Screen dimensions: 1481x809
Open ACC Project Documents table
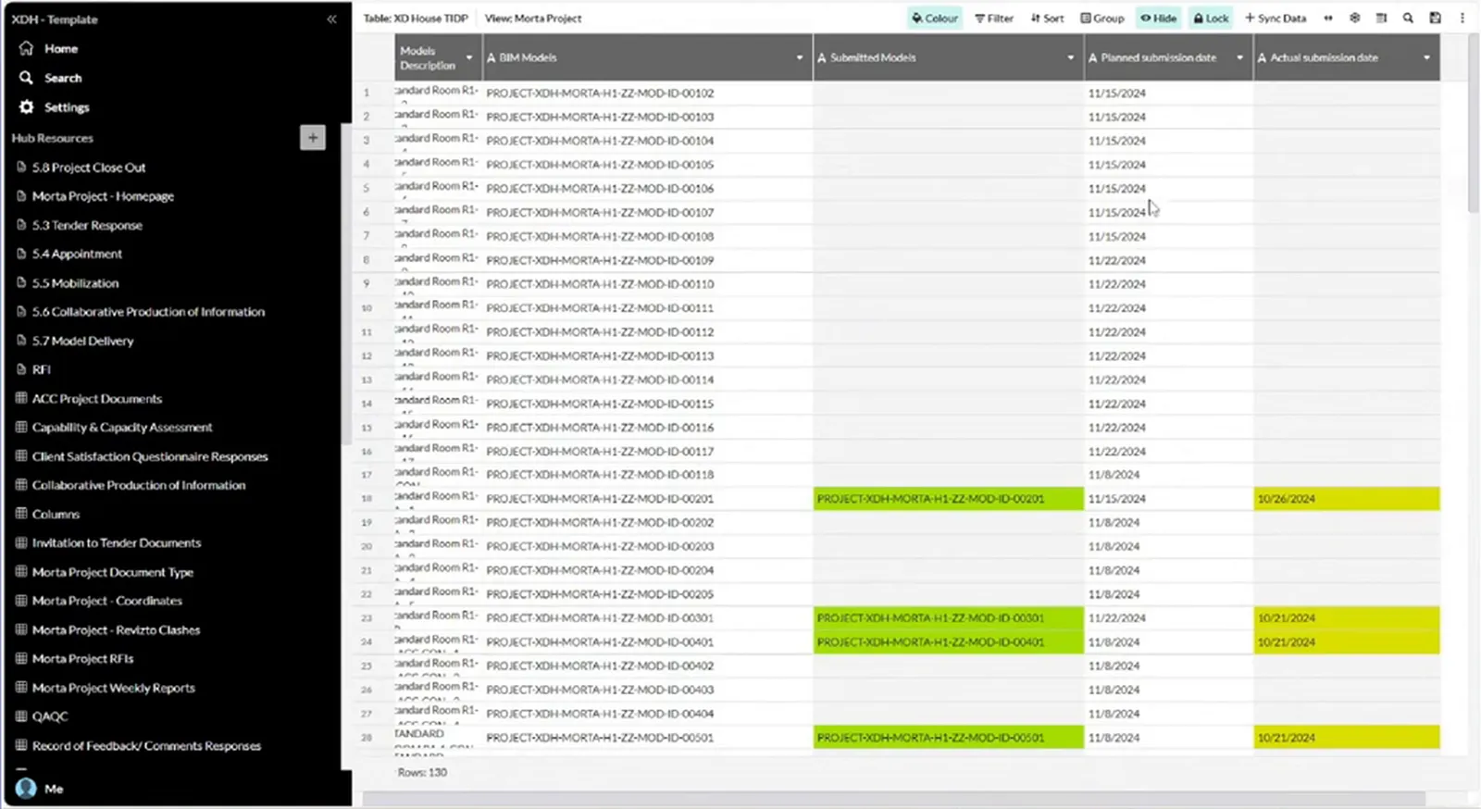tap(96, 399)
